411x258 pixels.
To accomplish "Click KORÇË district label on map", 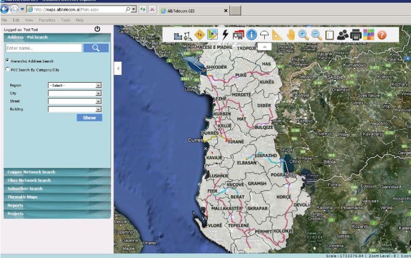I will point(283,197).
